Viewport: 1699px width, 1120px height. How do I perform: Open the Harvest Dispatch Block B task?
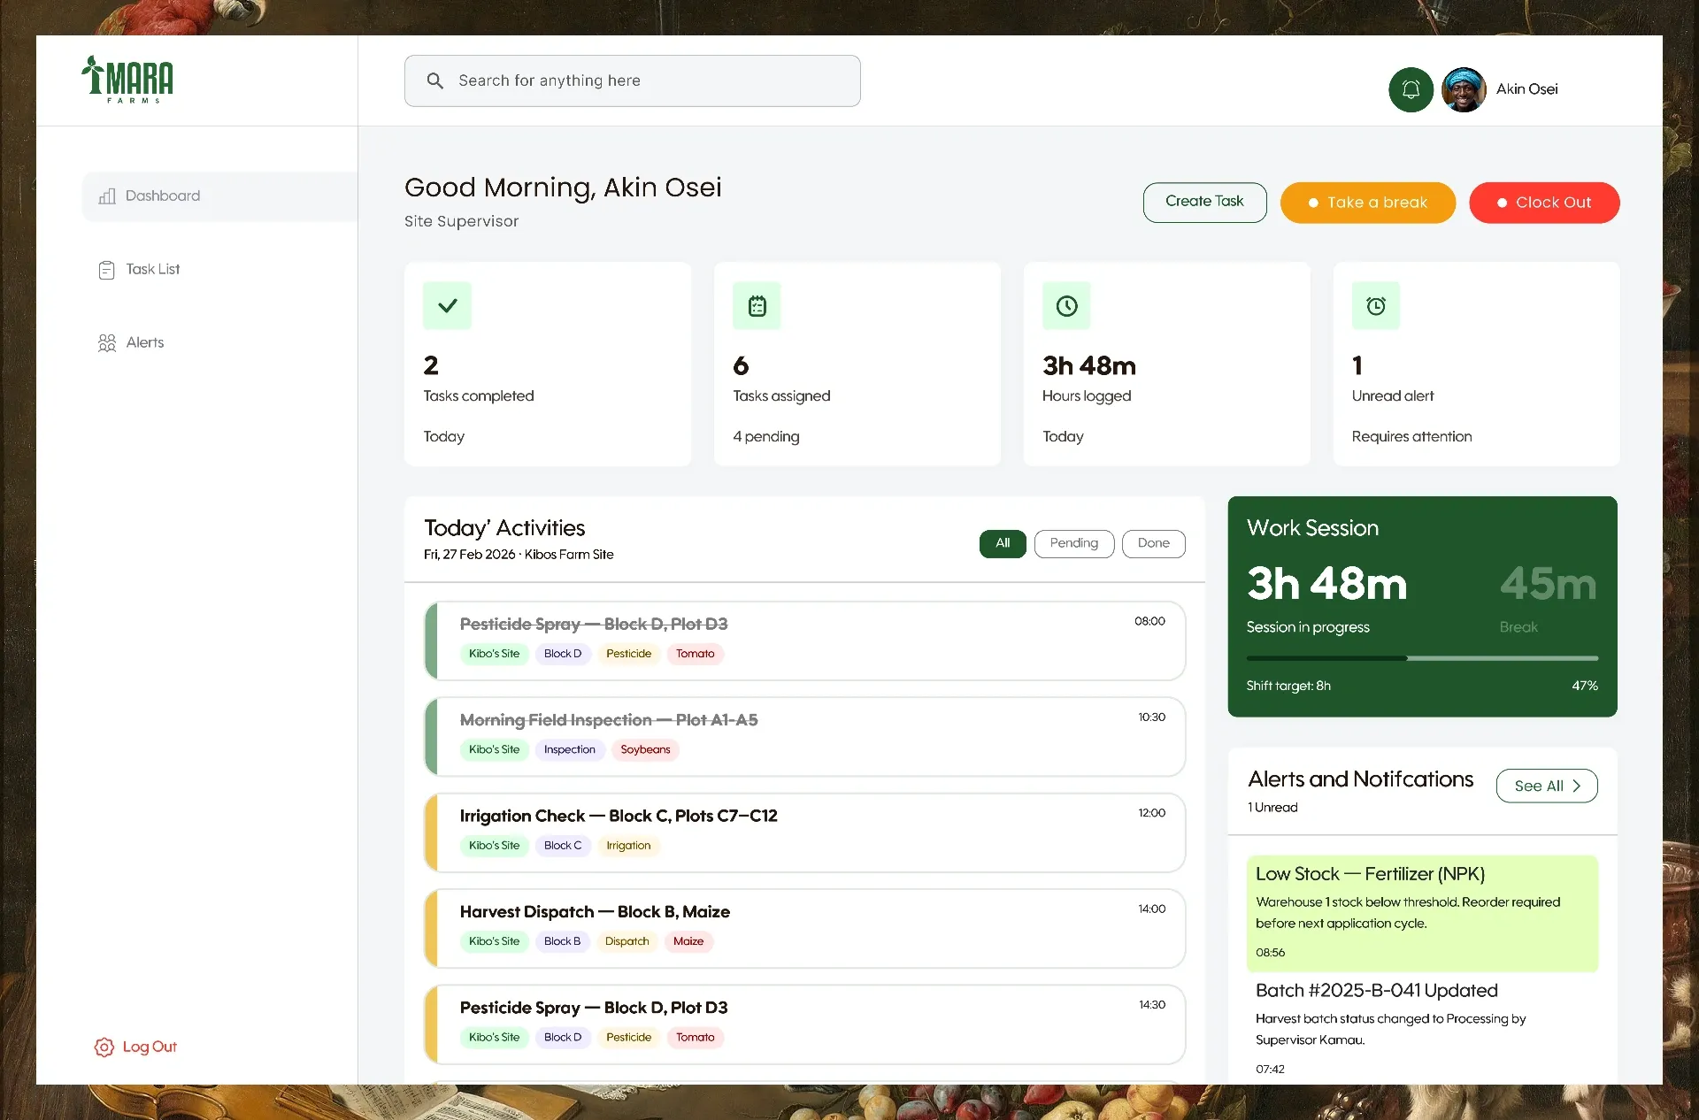coord(804,928)
